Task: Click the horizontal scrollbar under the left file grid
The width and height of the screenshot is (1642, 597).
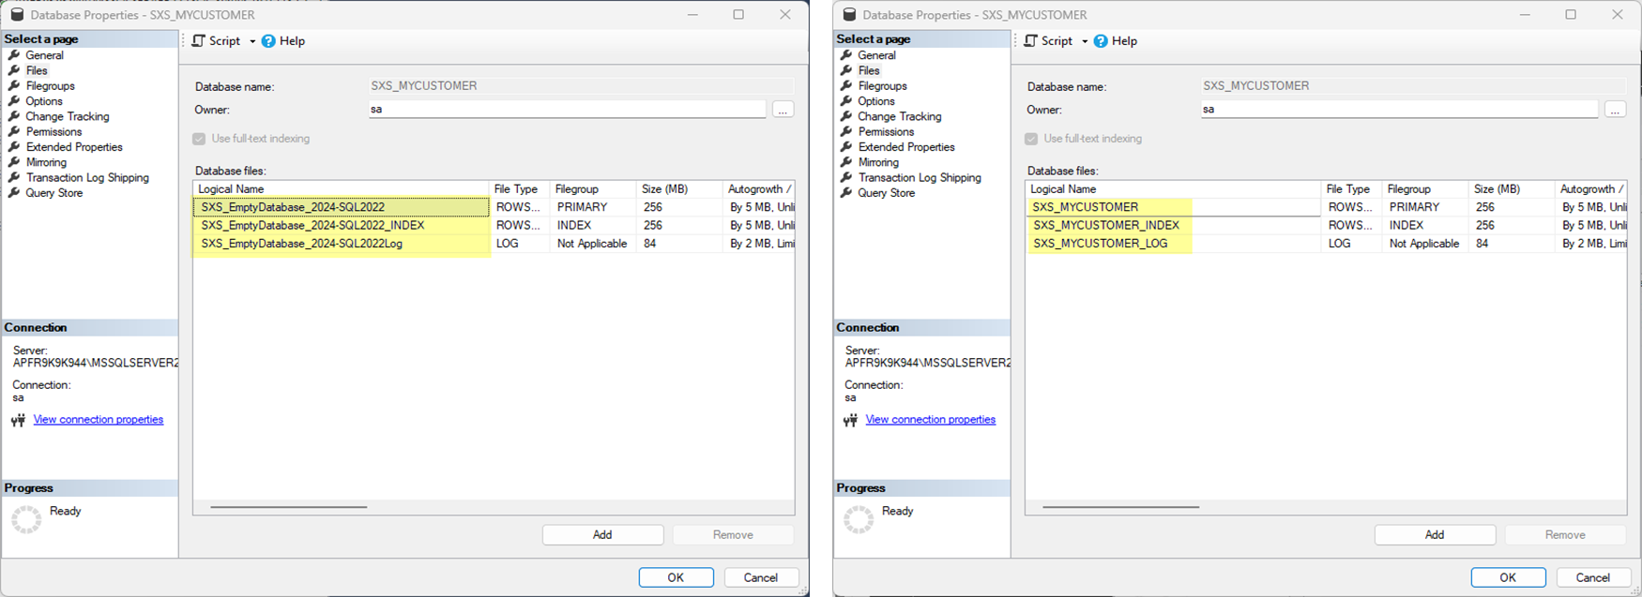Action: 289,507
